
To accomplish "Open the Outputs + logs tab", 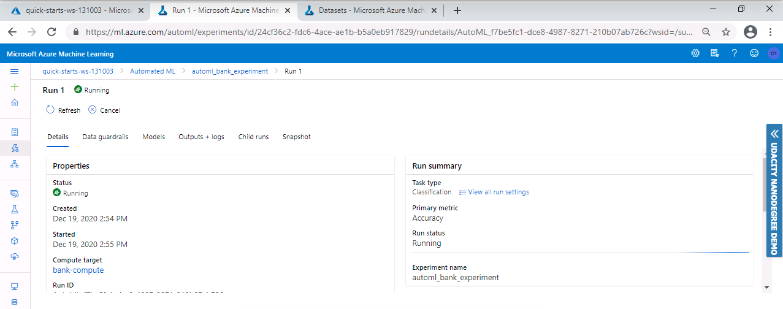I will click(201, 137).
